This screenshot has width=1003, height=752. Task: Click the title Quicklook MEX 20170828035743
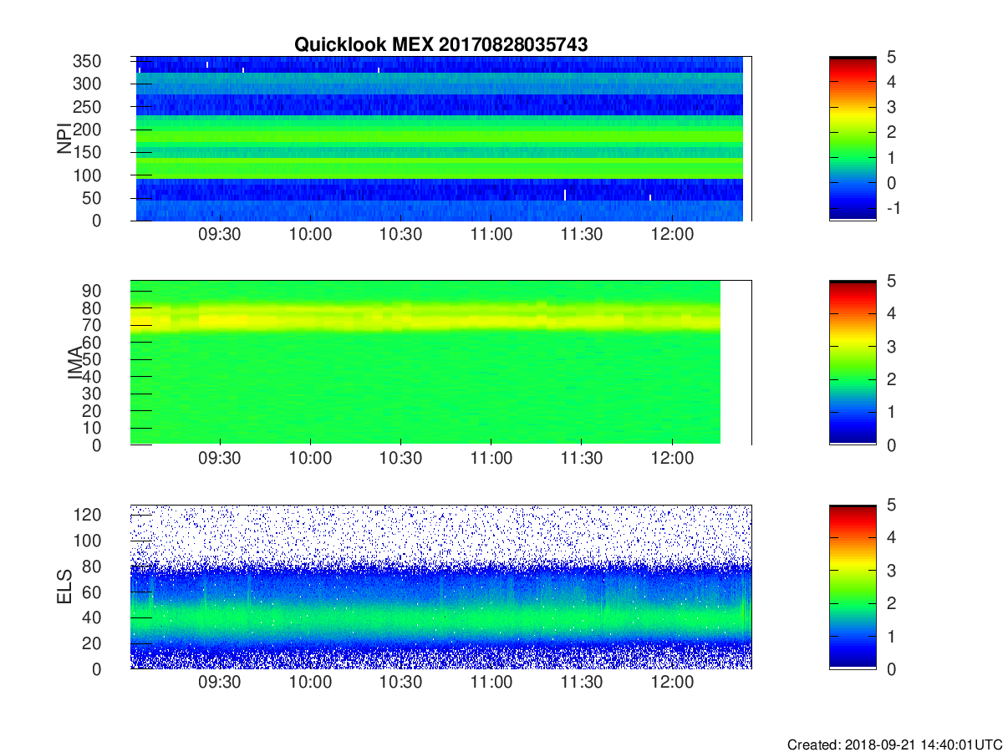click(440, 45)
